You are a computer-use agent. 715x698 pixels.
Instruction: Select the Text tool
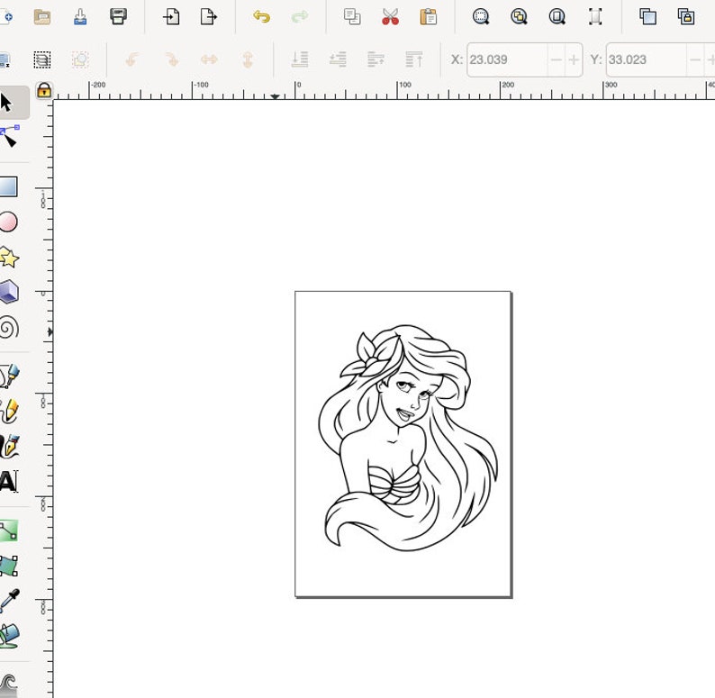(x=9, y=481)
